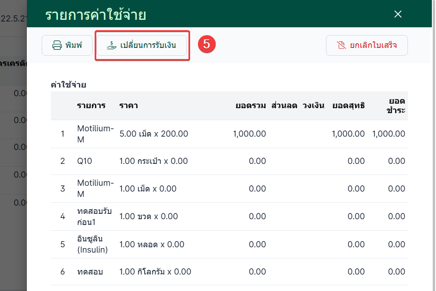
Task: Click the ทดสอบ item in row 6
Action: coord(90,272)
